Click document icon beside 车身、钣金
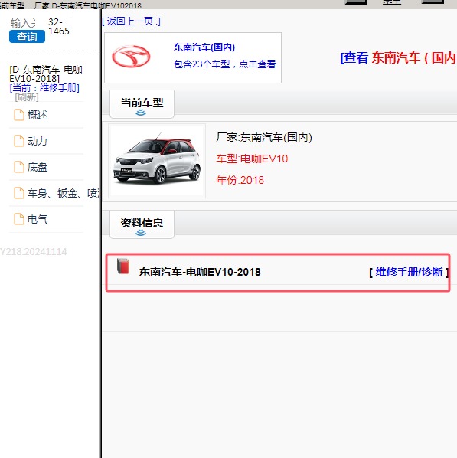The image size is (457, 458). click(19, 193)
